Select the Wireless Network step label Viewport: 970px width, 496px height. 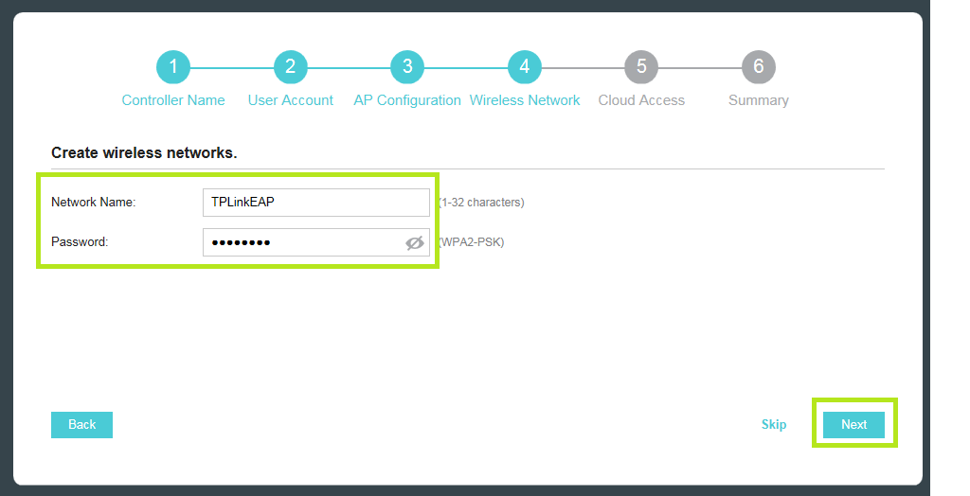click(525, 100)
